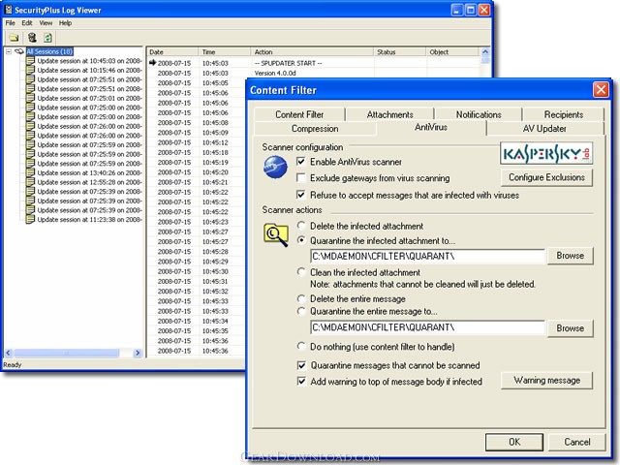Switch to the AV Updater tab
The height and width of the screenshot is (465, 620).
click(x=544, y=129)
